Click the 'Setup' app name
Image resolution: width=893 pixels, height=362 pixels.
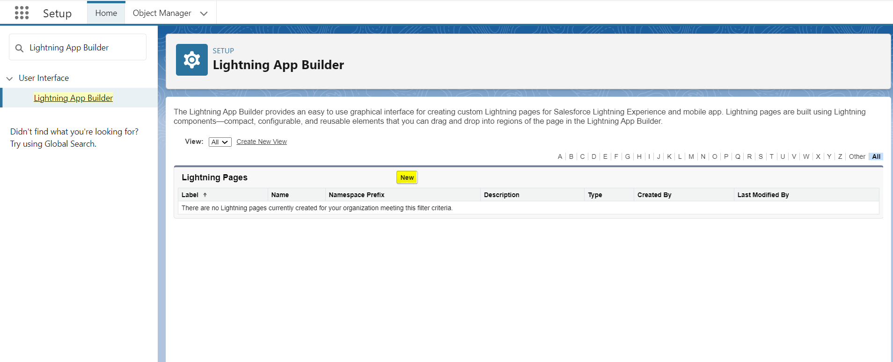click(57, 14)
